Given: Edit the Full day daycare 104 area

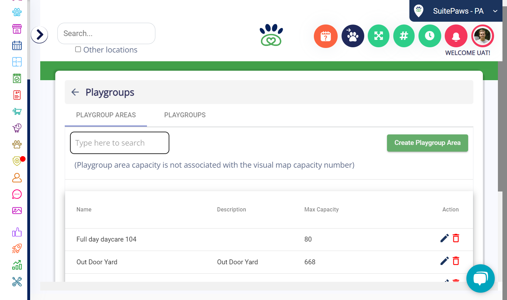Looking at the screenshot, I should click(x=444, y=238).
